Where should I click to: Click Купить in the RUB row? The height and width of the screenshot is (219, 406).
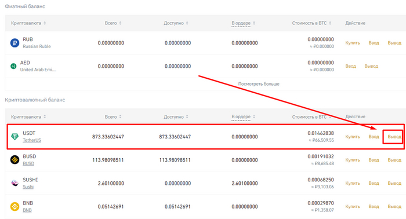click(x=353, y=43)
